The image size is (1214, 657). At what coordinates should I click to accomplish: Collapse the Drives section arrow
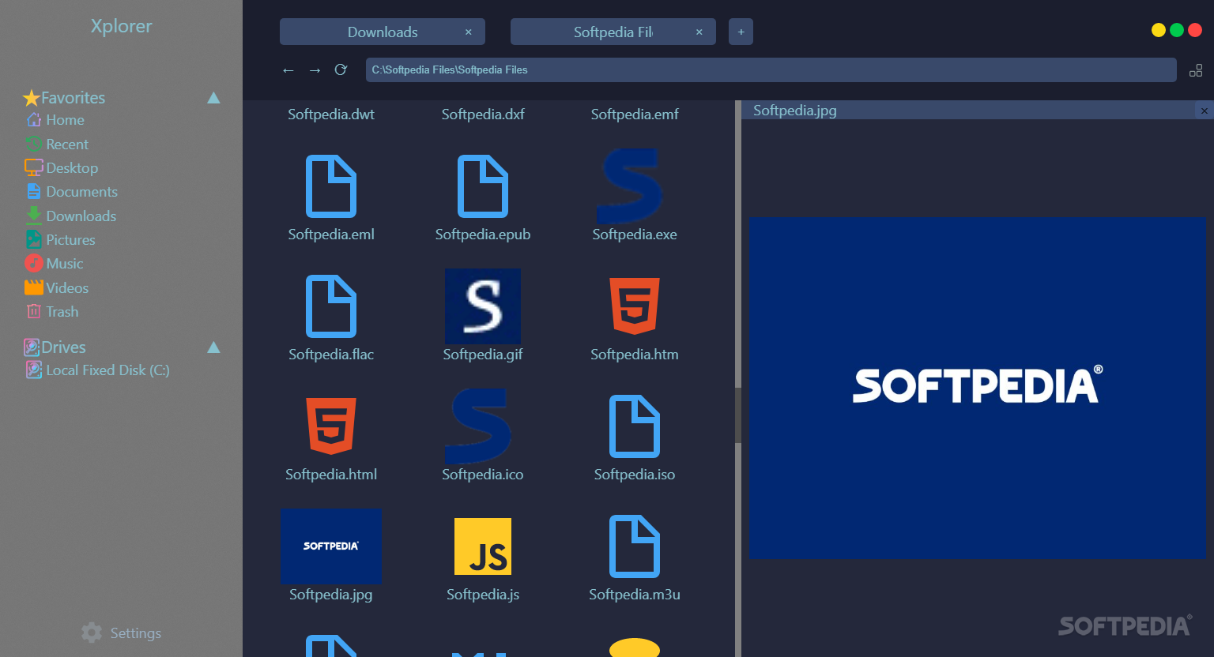(x=213, y=347)
